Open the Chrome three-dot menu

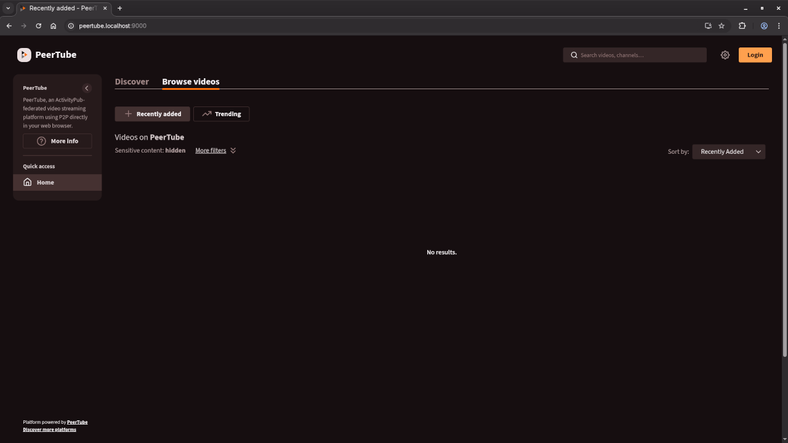(779, 26)
